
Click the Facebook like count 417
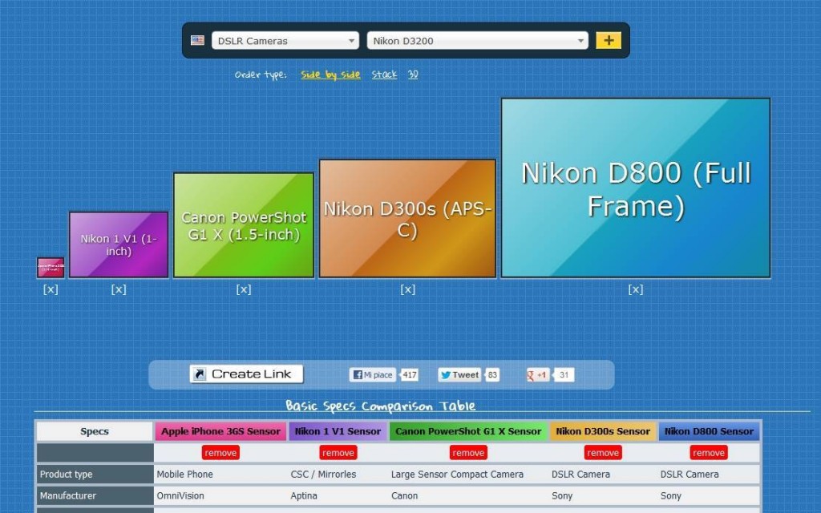coord(410,375)
